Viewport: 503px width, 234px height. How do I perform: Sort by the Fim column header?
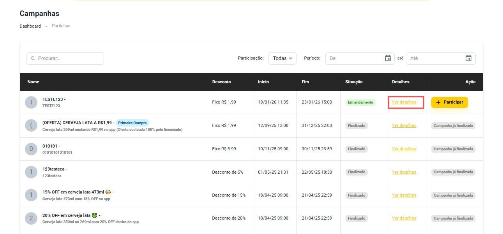305,82
